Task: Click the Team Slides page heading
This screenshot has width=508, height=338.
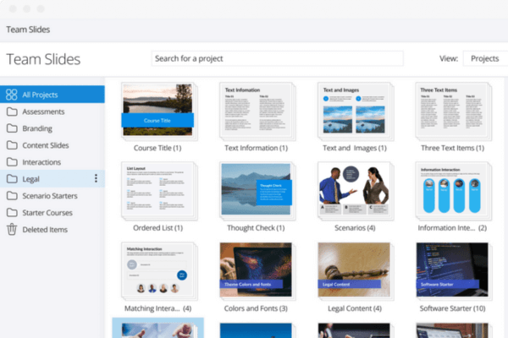Action: (43, 59)
